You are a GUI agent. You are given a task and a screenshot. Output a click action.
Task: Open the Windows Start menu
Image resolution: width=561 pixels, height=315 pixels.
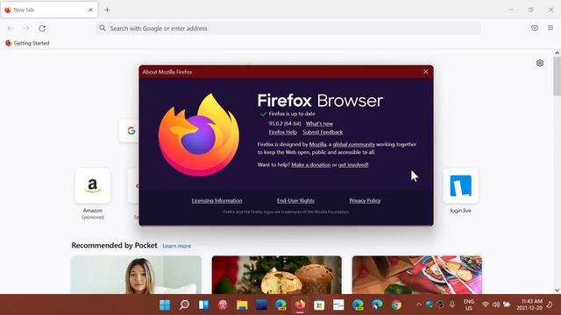pos(165,304)
